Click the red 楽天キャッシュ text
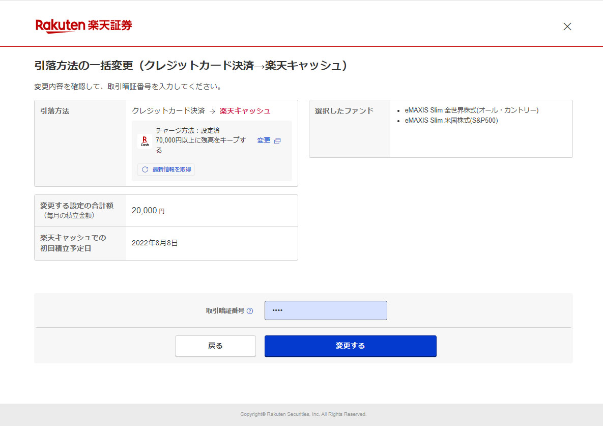 pos(245,111)
